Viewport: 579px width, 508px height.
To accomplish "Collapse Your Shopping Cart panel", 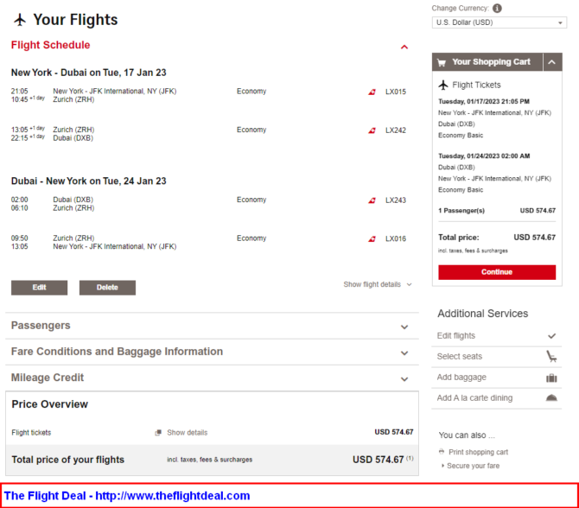I will pyautogui.click(x=552, y=62).
